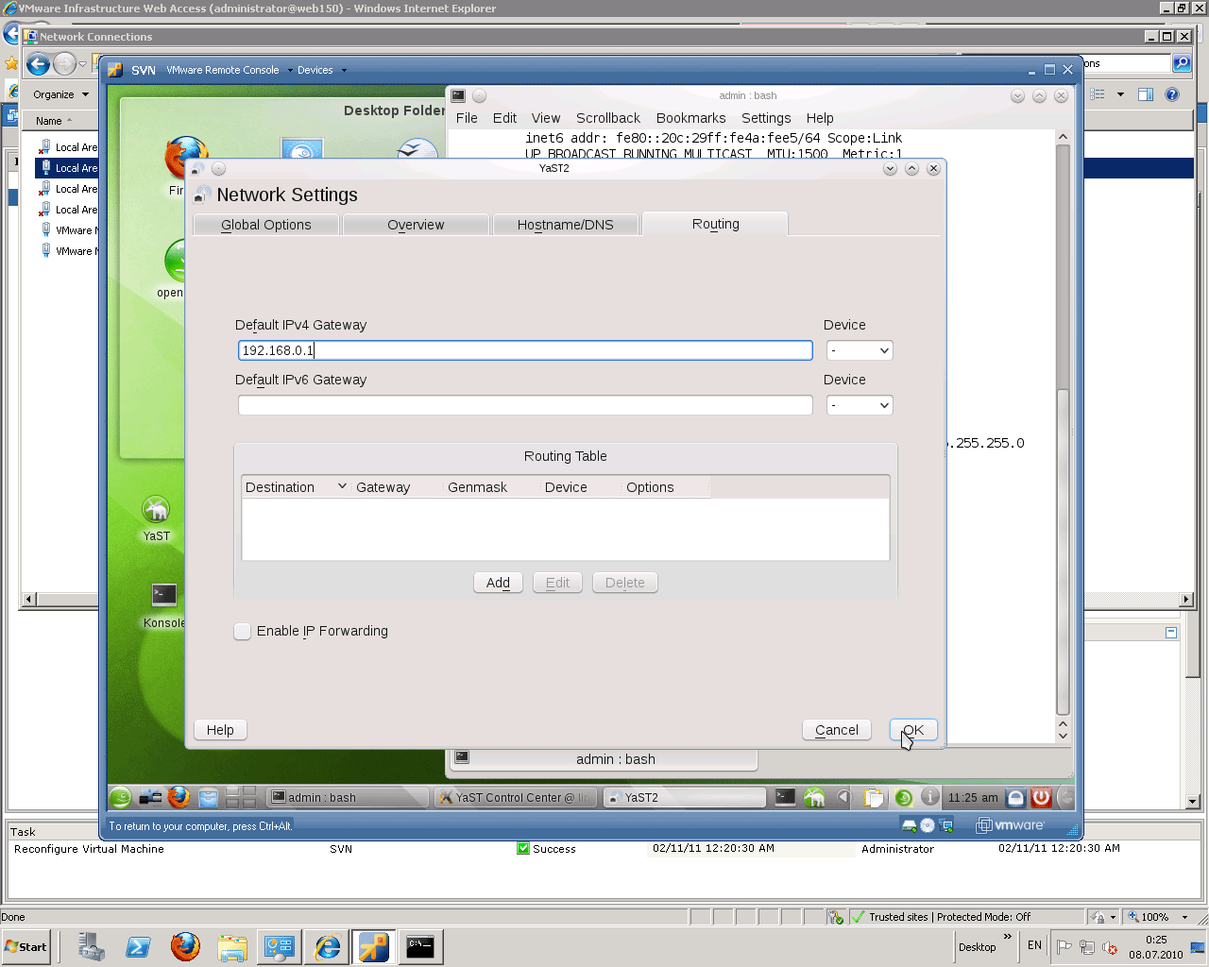Switch to Internet Explorer on the taskbar
This screenshot has height=967, width=1209.
coord(327,946)
